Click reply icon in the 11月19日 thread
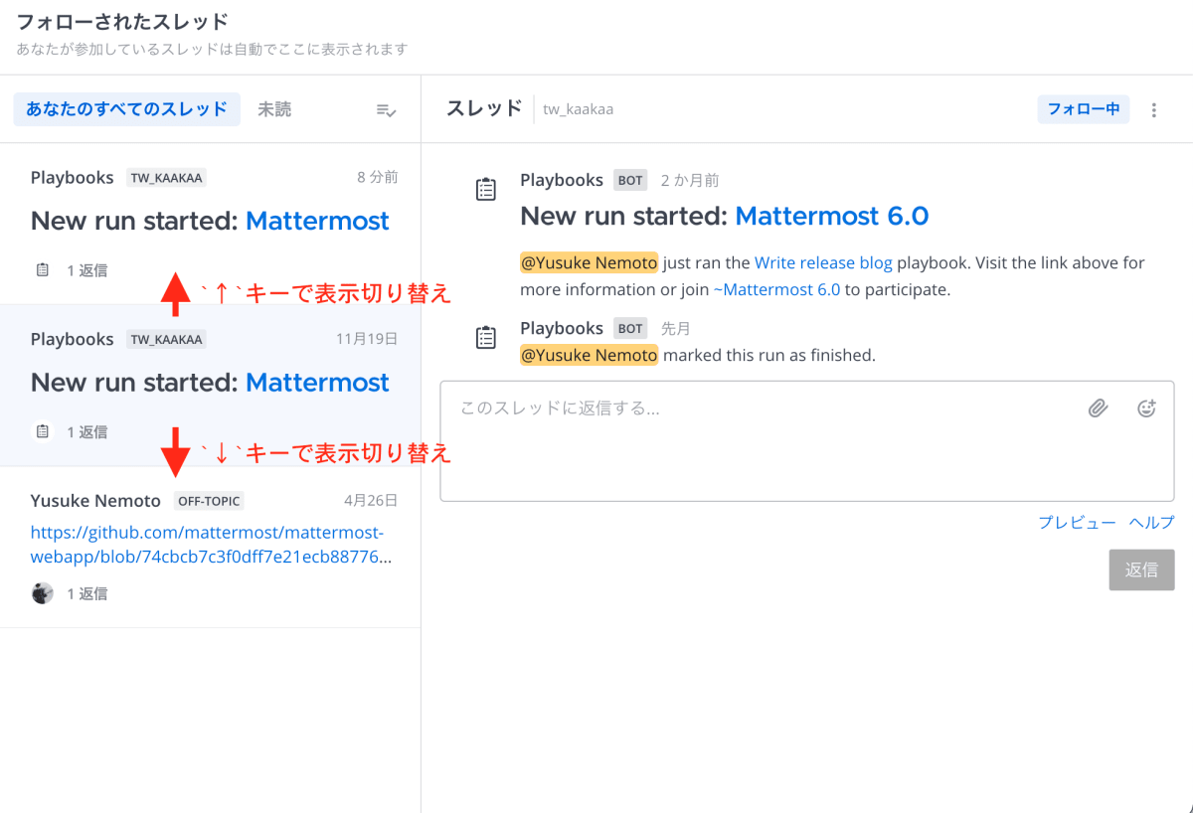This screenshot has height=813, width=1193. coord(42,431)
